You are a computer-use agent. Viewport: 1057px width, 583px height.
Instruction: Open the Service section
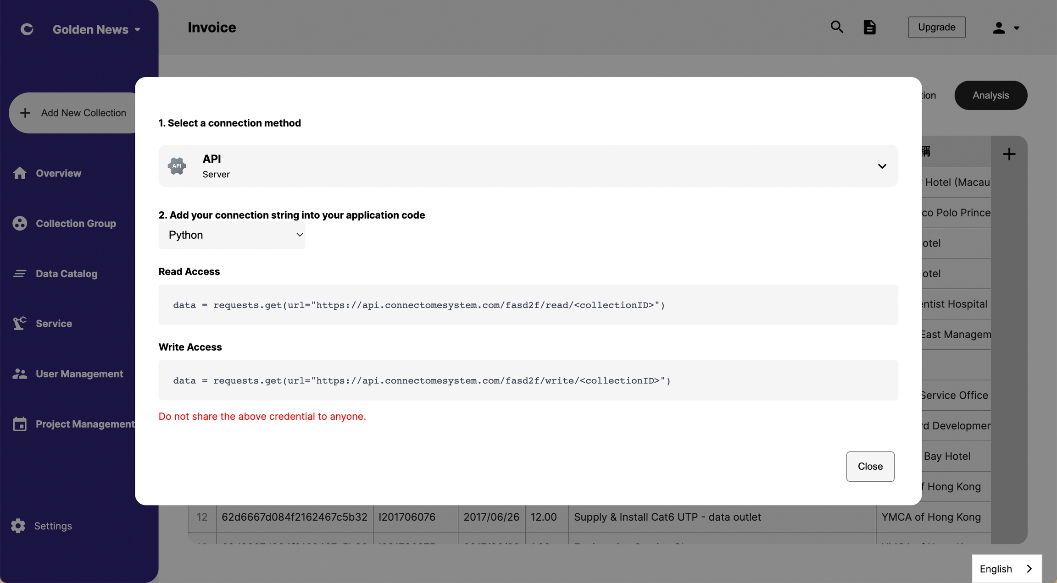pyautogui.click(x=54, y=323)
